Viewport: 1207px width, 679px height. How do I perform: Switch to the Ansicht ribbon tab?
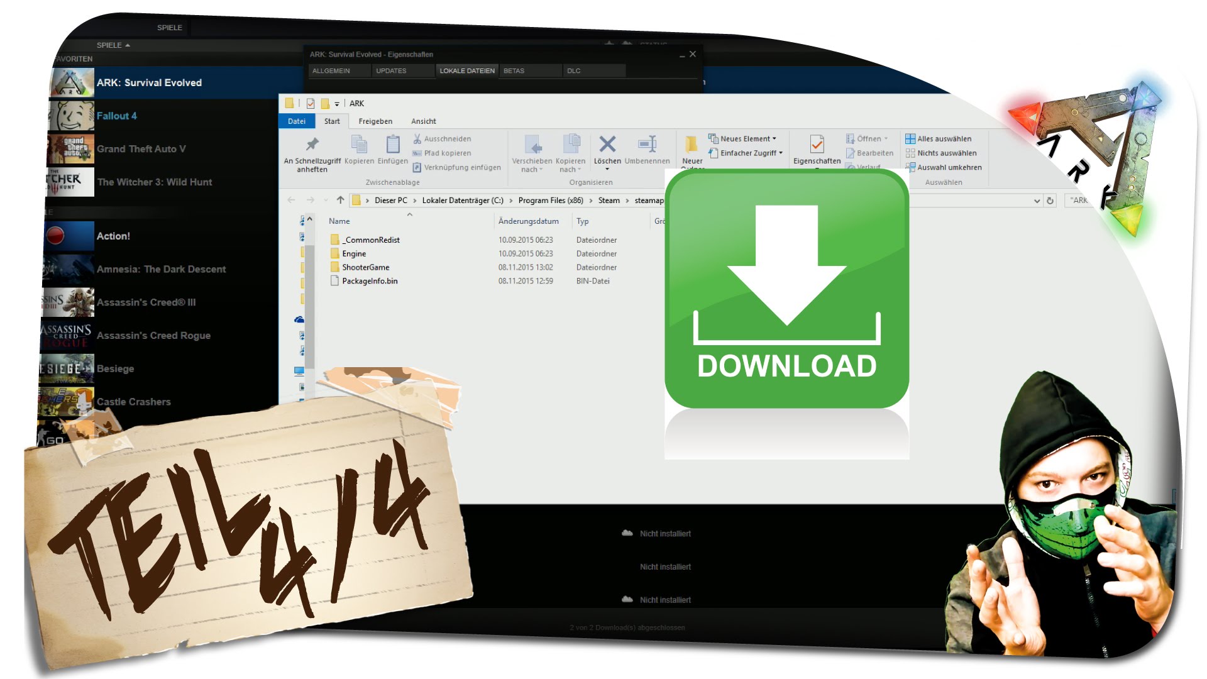pyautogui.click(x=424, y=121)
